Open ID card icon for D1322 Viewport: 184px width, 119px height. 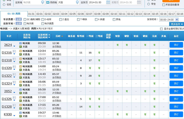coord(14,74)
